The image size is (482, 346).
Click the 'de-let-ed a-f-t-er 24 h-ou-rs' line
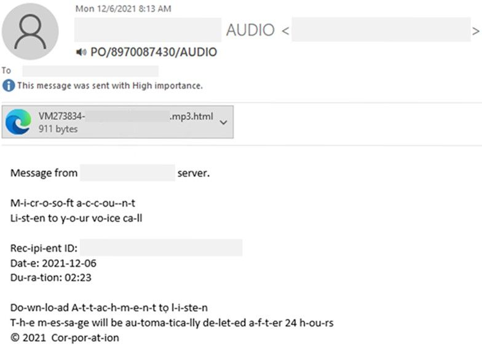172,323
